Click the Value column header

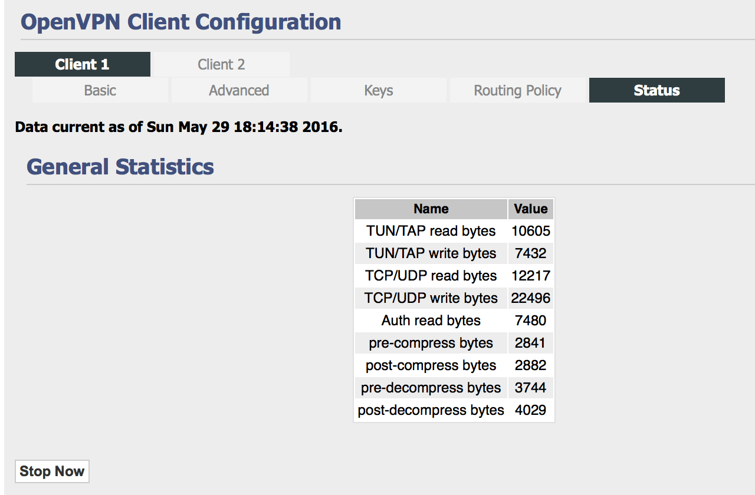click(x=531, y=209)
